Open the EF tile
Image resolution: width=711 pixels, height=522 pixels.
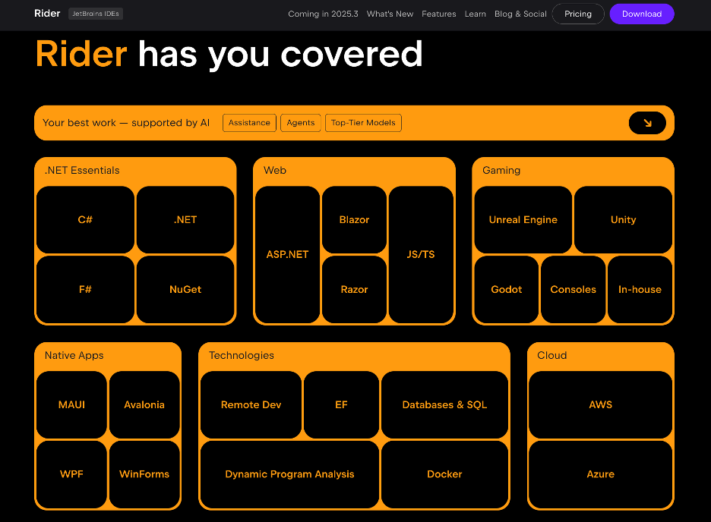pyautogui.click(x=341, y=404)
